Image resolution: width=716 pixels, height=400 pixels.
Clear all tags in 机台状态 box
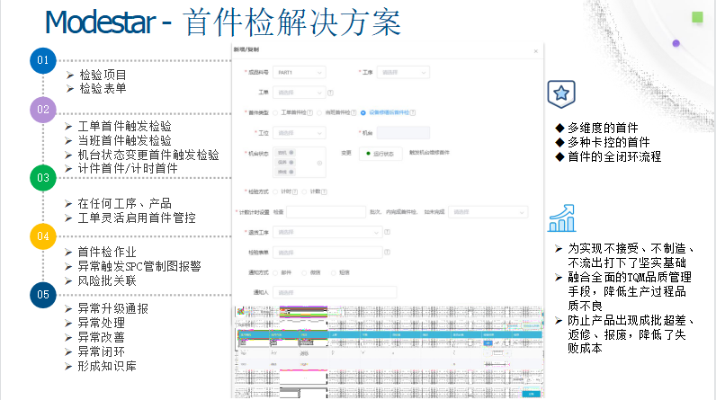[x=319, y=163]
